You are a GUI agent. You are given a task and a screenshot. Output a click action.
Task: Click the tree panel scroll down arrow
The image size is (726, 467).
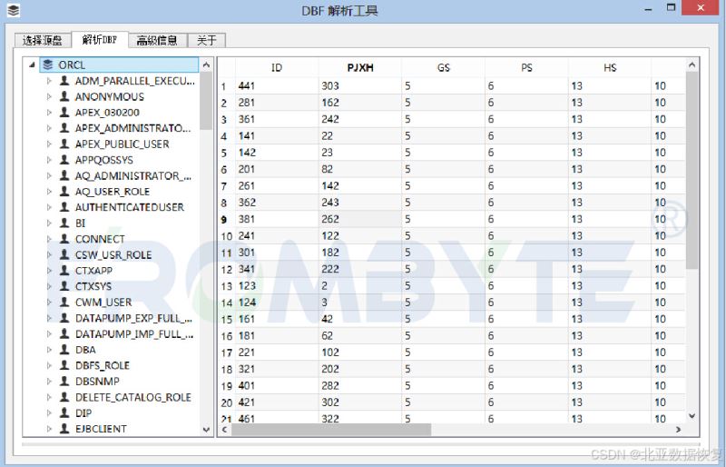click(206, 429)
